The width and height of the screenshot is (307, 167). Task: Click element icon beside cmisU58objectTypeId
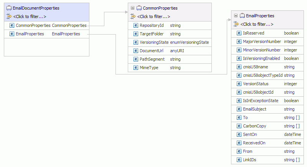(x=239, y=75)
